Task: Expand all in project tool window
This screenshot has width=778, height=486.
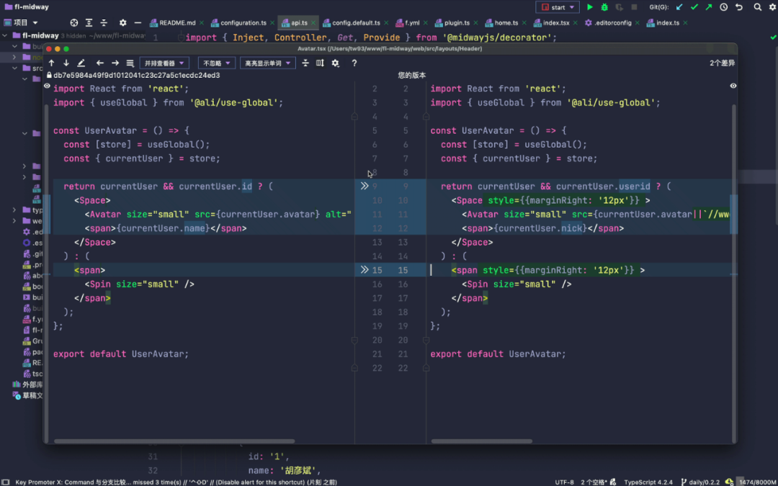Action: [x=89, y=23]
